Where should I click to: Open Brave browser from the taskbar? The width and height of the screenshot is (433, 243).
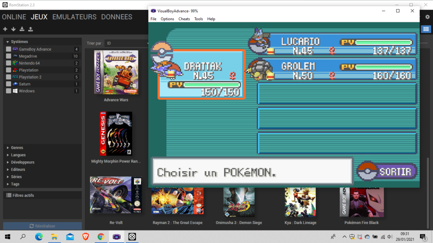pyautogui.click(x=85, y=237)
